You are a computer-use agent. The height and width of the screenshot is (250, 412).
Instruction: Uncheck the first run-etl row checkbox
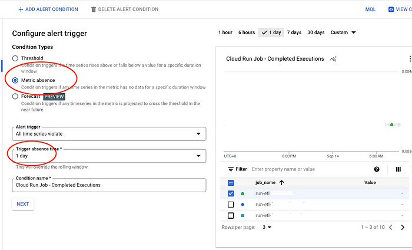point(231,193)
